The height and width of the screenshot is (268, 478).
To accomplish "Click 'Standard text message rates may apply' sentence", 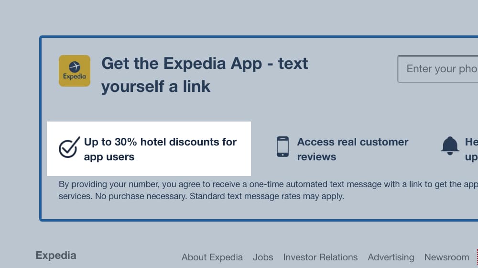I will [x=267, y=196].
